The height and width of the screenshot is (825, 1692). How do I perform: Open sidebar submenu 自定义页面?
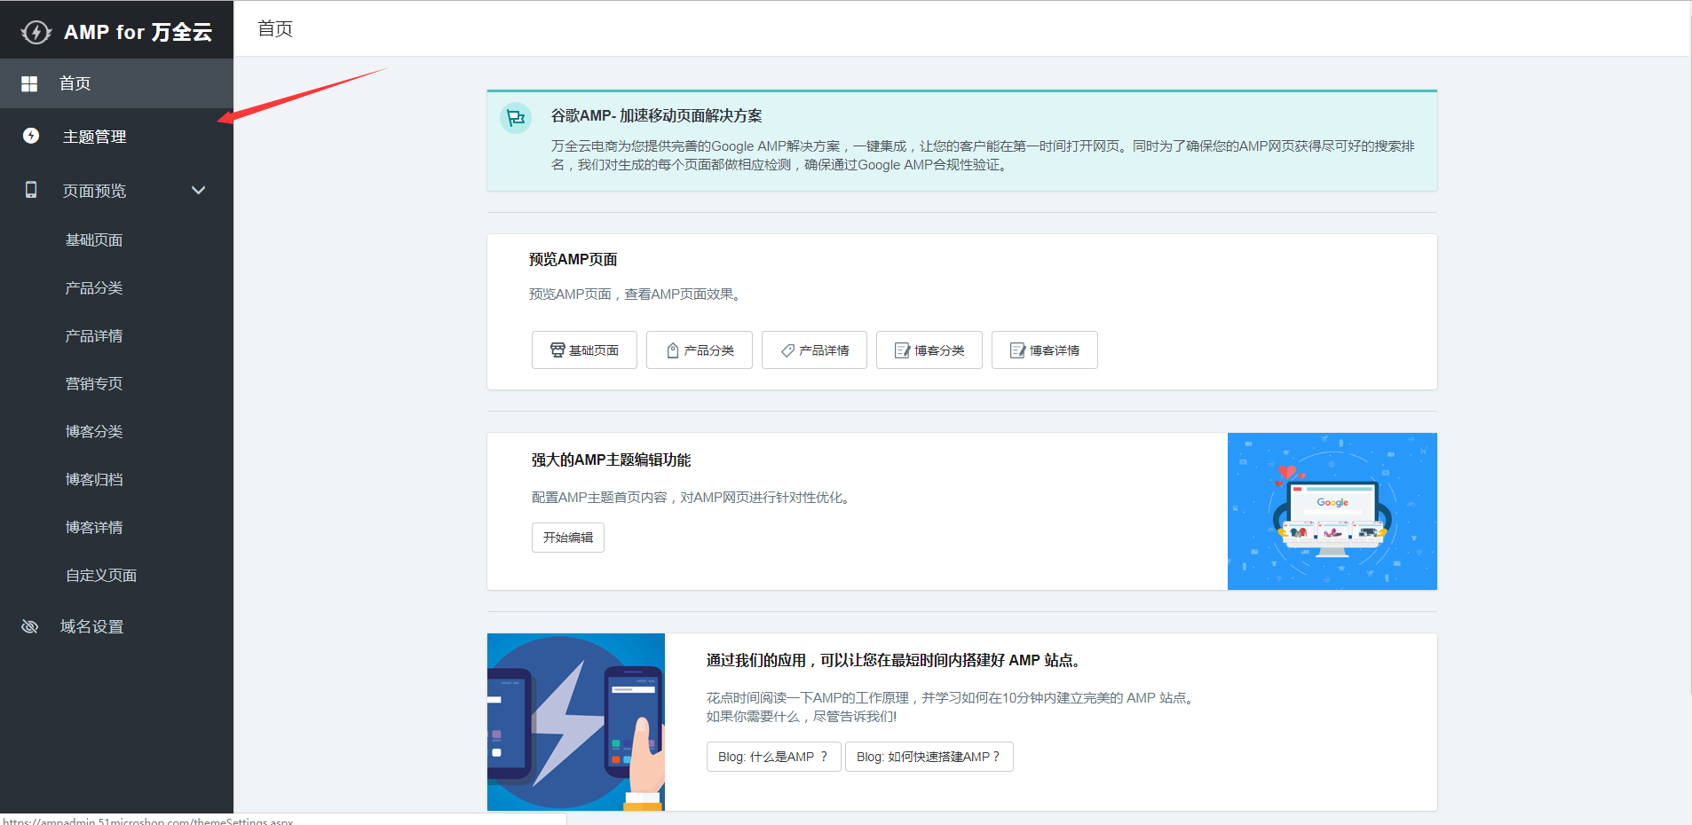(101, 575)
